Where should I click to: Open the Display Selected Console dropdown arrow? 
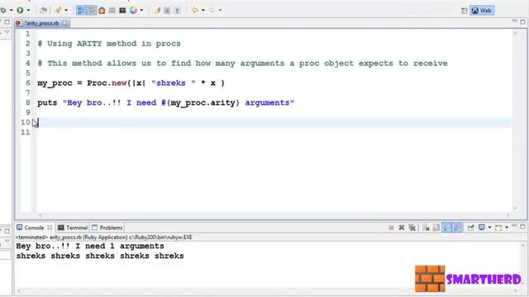coord(489,228)
